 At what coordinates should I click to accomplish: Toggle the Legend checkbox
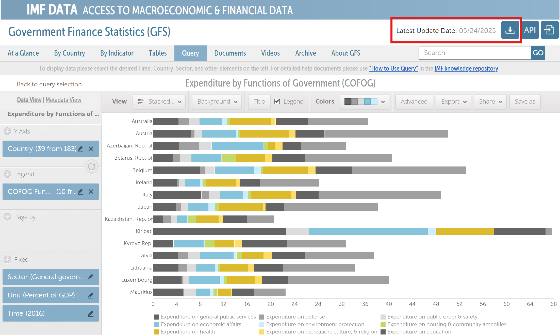pos(277,102)
